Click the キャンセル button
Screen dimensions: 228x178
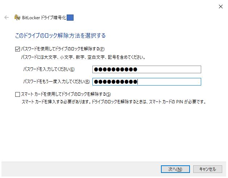207,169
